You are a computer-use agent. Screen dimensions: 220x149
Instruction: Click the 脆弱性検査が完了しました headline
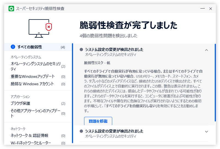128,25
